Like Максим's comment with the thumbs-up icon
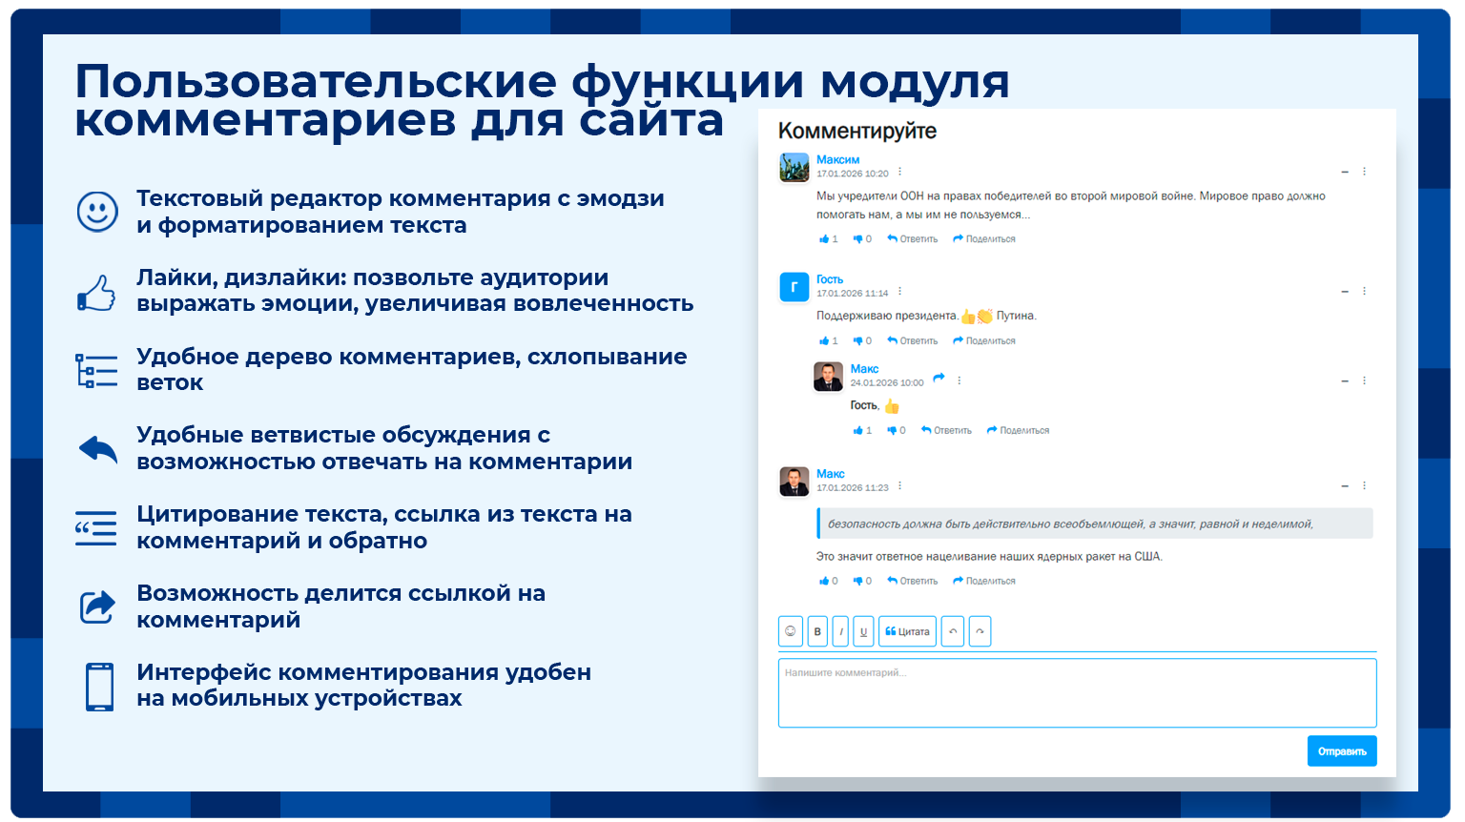The width and height of the screenshot is (1465, 822). (824, 238)
